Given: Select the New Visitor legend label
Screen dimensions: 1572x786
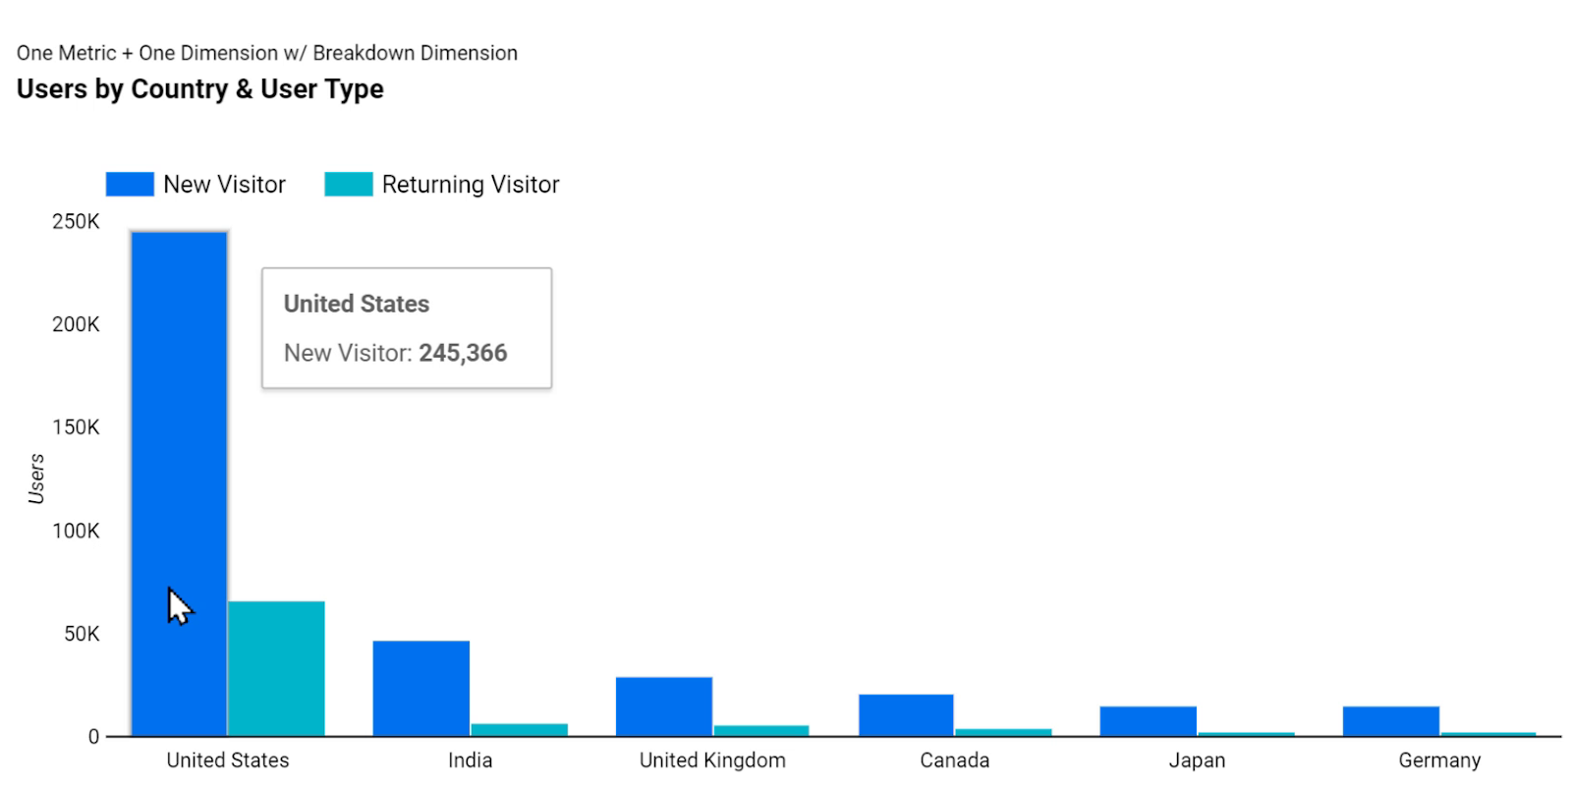Looking at the screenshot, I should 224,185.
